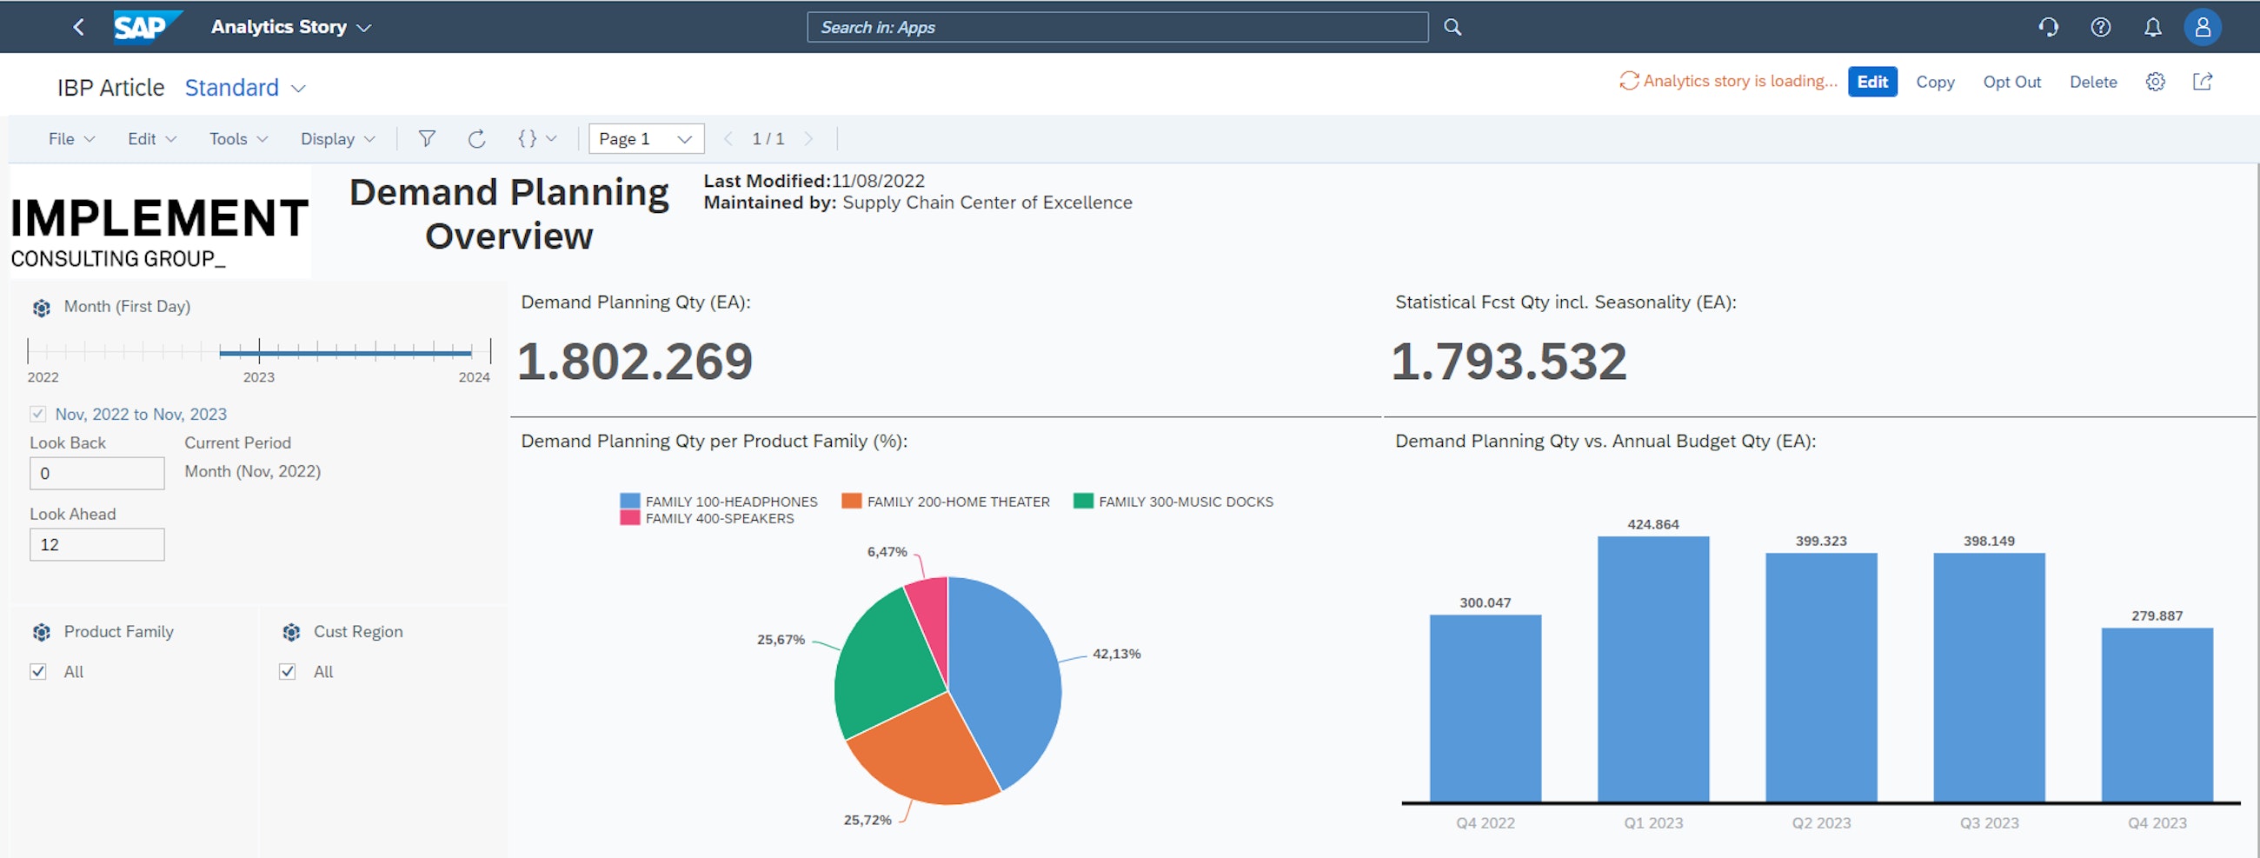This screenshot has width=2260, height=858.
Task: Uncheck All under Product Family
Action: tap(37, 671)
